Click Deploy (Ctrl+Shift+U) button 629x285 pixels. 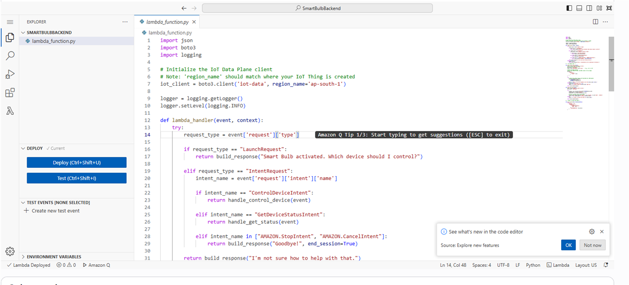tap(77, 162)
